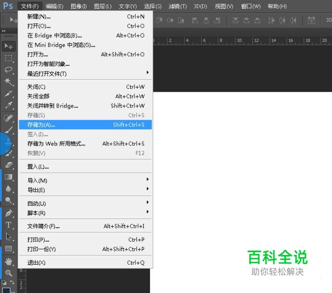Screen dimensions: 332x293
Task: Expand the toolbox panel double arrow
Action: point(4,31)
